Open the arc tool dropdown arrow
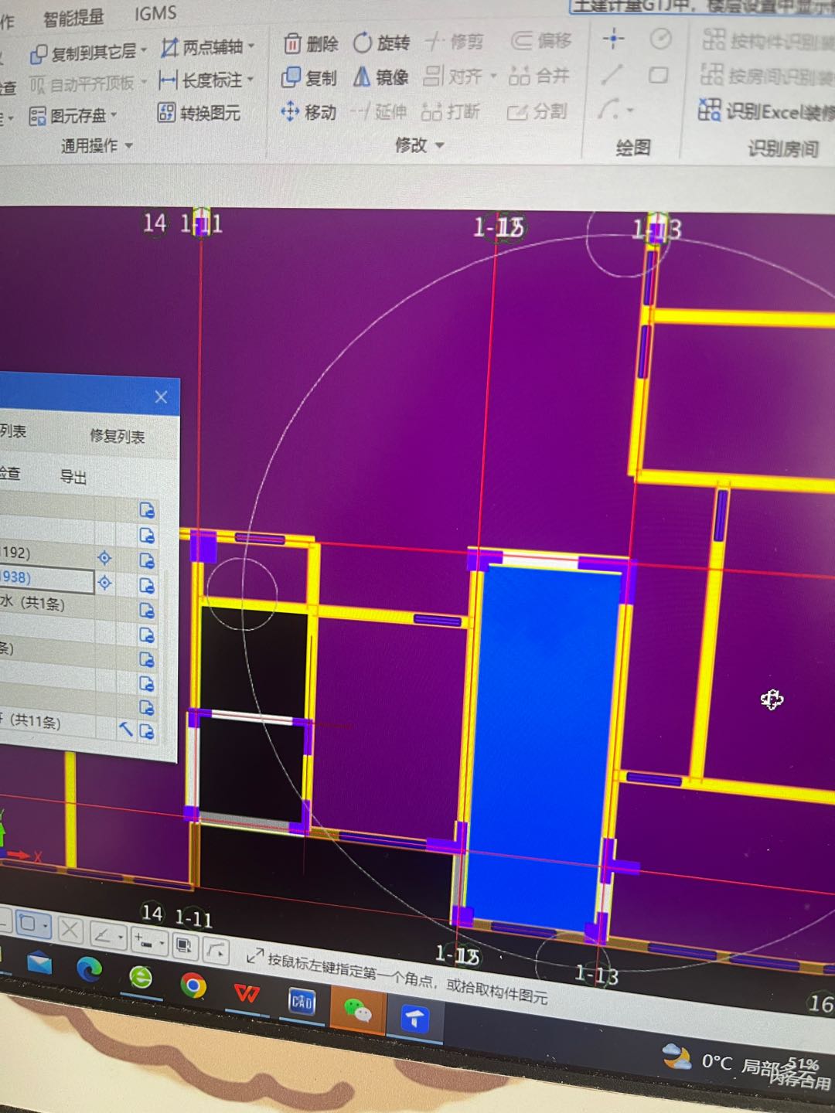This screenshot has height=1113, width=835. 629,111
